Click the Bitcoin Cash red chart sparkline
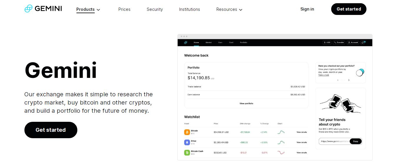This screenshot has width=395, height=166. tap(281, 153)
